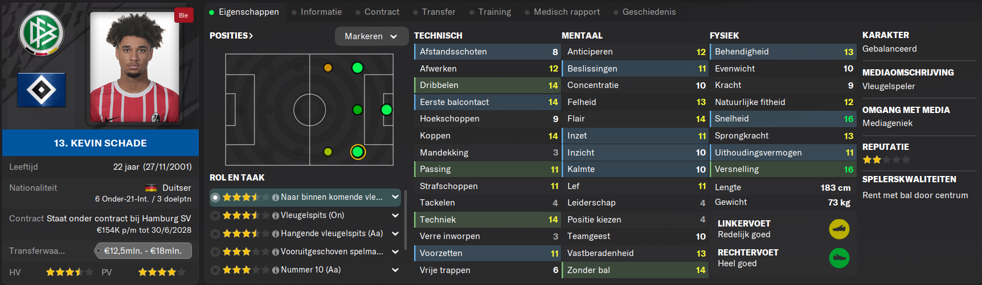The image size is (982, 285).
Task: Select the Naar binnen komende vleugelspeler radio button
Action: pyautogui.click(x=215, y=198)
